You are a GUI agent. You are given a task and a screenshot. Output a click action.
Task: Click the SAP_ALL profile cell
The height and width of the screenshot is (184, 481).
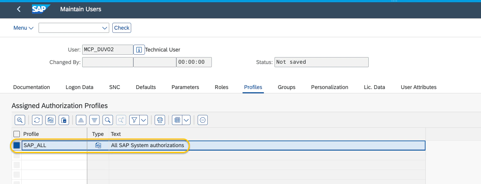pos(54,145)
